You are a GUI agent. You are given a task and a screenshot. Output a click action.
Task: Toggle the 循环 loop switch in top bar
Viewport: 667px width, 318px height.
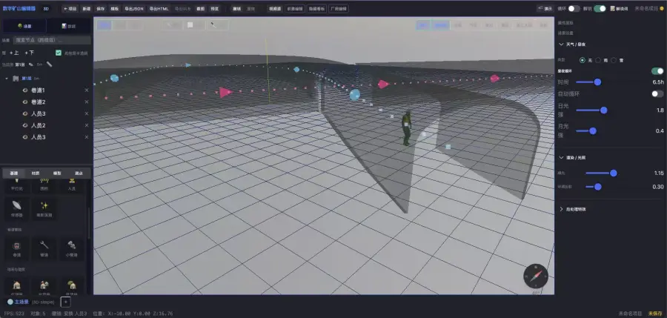(x=574, y=8)
